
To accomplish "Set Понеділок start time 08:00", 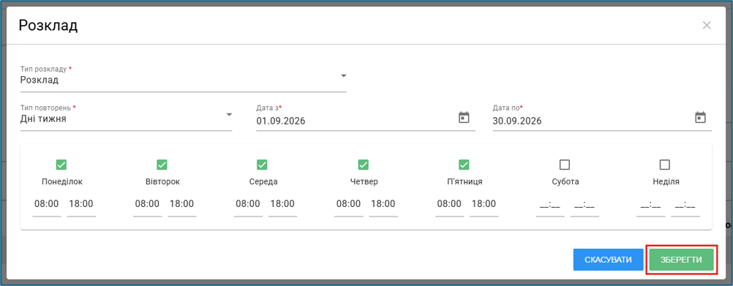I will point(46,204).
